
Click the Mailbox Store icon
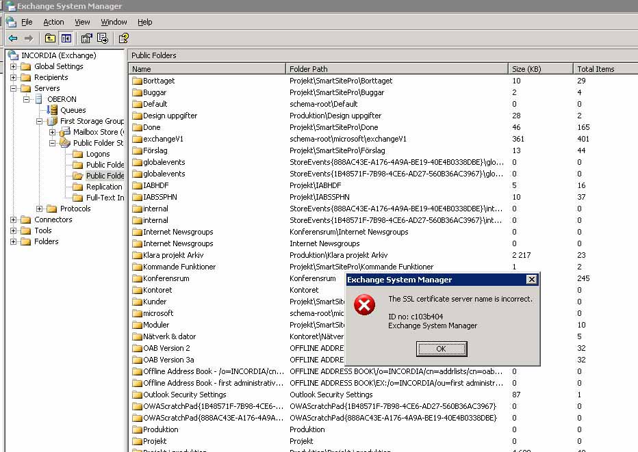tap(65, 132)
